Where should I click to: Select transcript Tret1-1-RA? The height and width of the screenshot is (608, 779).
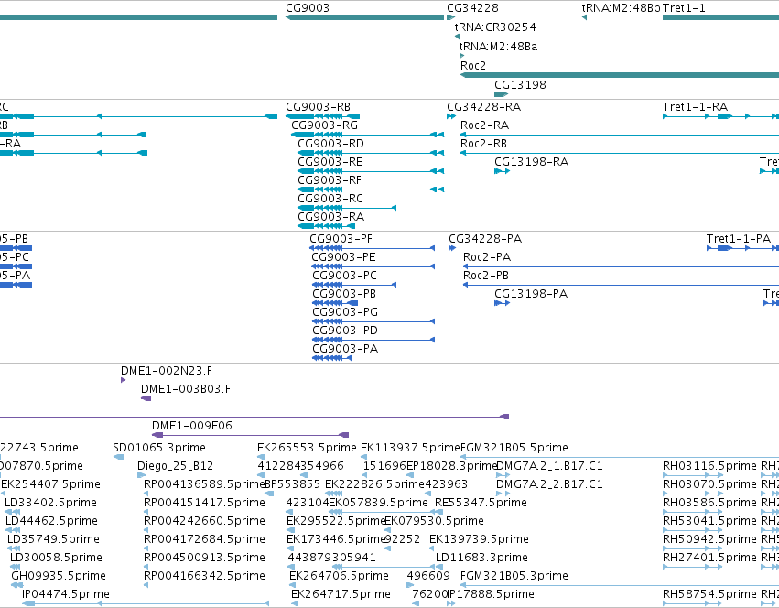pyautogui.click(x=695, y=107)
